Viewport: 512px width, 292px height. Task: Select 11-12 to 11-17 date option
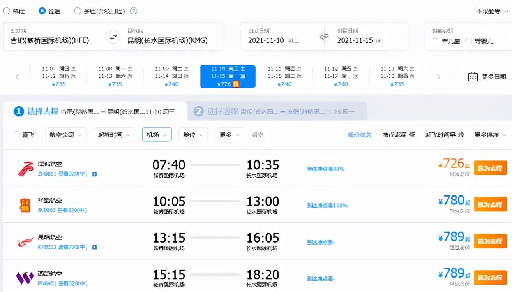pos(341,76)
